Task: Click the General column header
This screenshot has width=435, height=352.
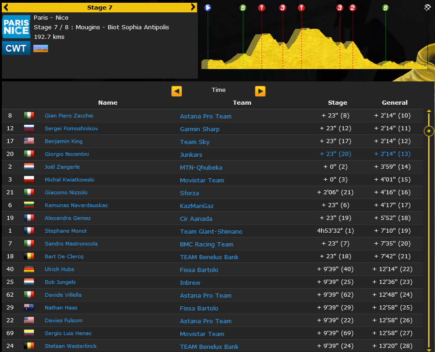Action: (395, 103)
